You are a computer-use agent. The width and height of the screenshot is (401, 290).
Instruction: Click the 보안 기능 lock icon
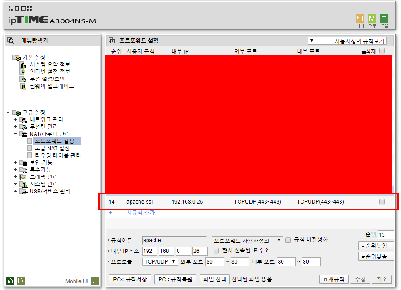point(23,163)
